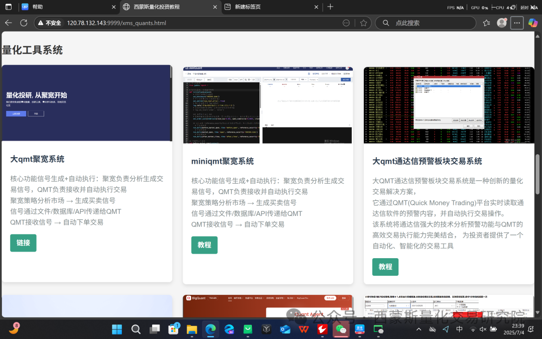Click the miniqmt聚宽系统 card title

pos(223,161)
